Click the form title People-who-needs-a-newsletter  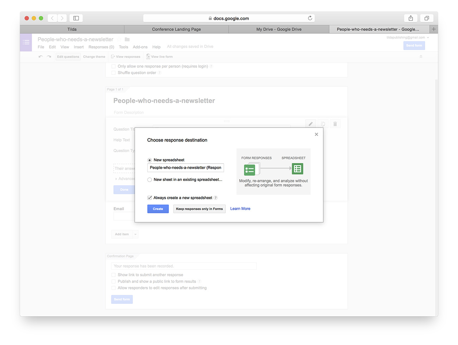point(164,101)
